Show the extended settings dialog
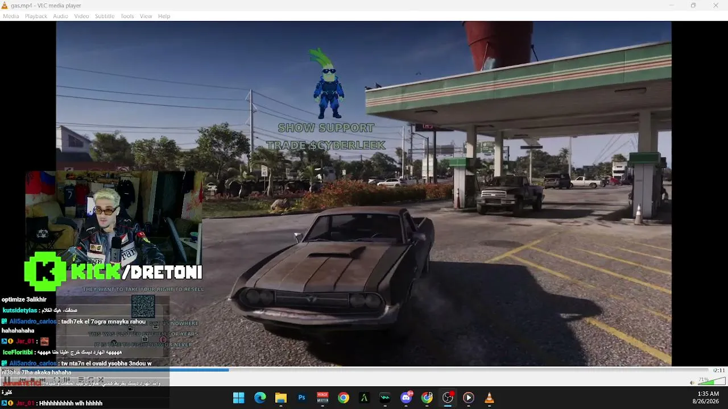 [x=68, y=380]
